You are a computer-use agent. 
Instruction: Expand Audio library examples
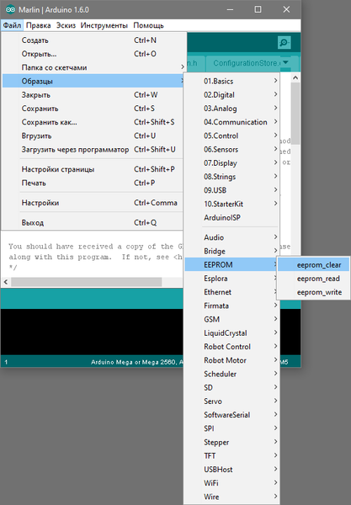232,237
